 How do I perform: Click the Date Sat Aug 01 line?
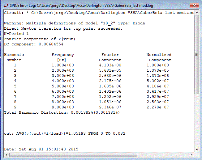click(x=41, y=149)
